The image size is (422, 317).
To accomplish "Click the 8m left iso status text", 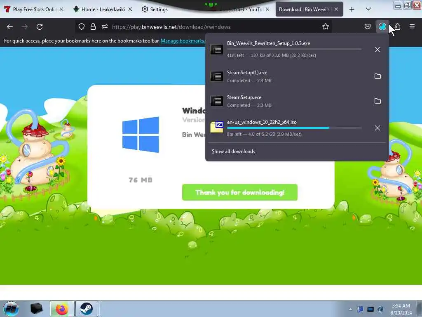I will pos(264,134).
